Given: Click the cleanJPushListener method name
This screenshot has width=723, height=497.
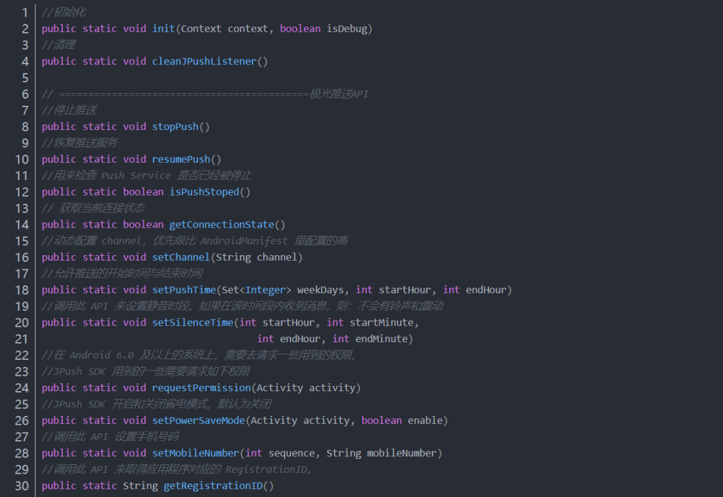Looking at the screenshot, I should (x=204, y=62).
